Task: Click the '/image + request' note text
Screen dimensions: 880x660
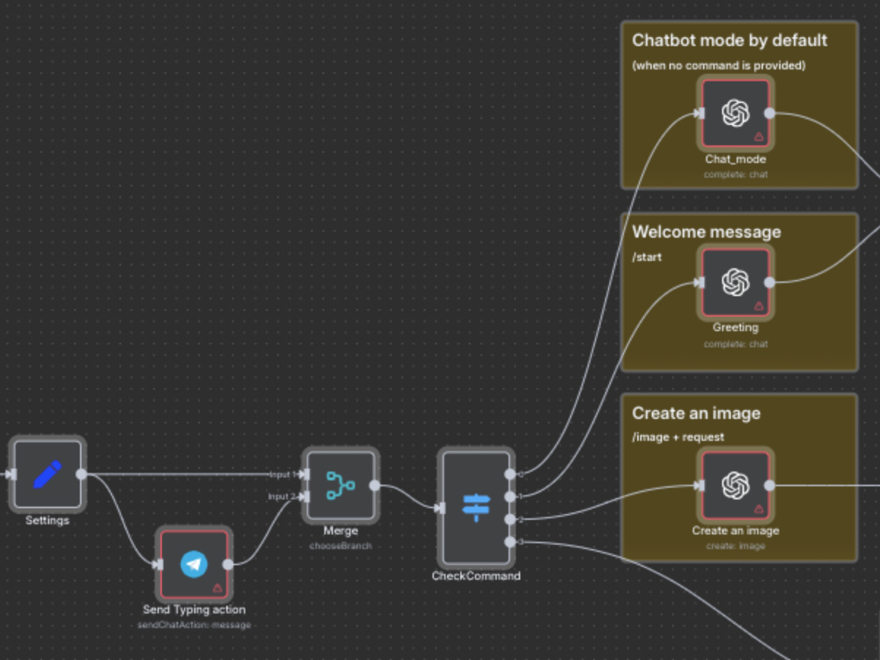Action: (678, 436)
